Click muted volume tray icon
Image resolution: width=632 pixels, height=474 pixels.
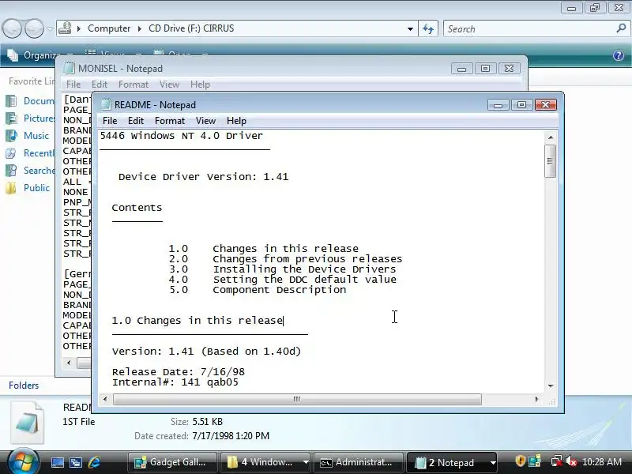pos(571,461)
